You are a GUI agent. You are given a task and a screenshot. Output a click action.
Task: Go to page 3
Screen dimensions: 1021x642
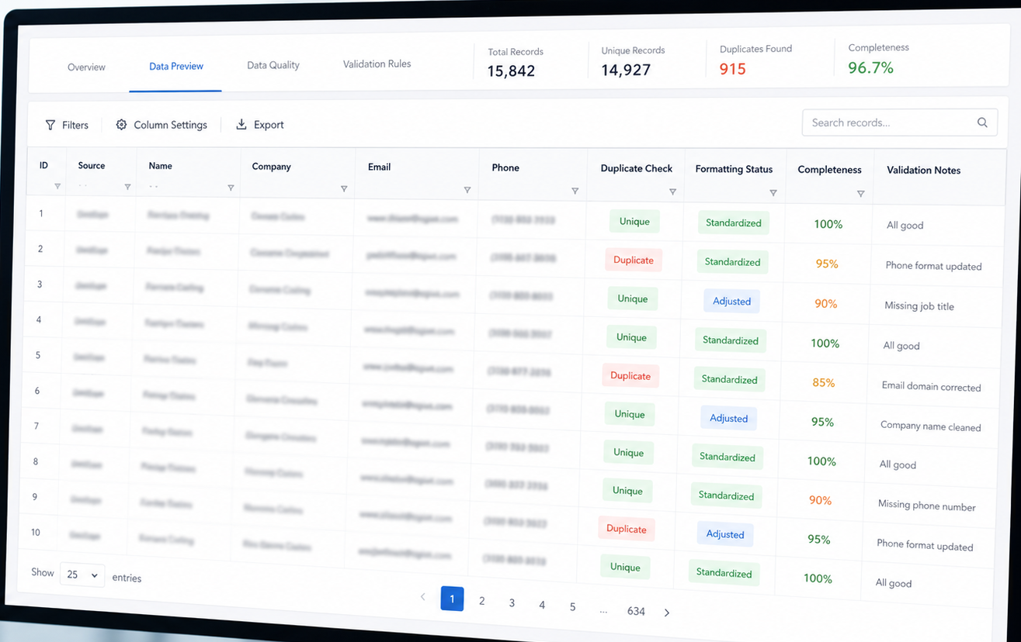512,603
